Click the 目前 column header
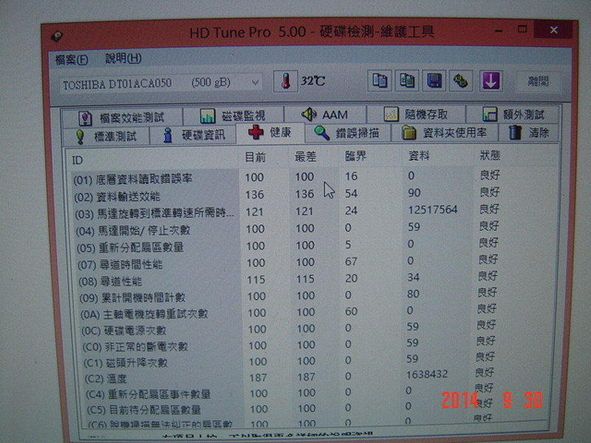 pos(255,157)
